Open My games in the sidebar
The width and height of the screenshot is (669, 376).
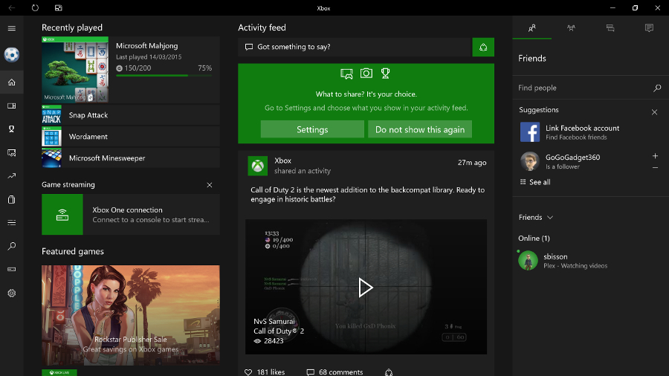(x=11, y=106)
